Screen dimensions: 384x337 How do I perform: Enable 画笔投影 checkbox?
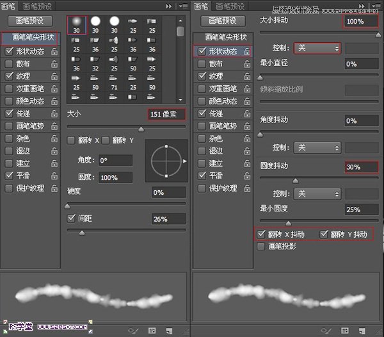(x=261, y=246)
